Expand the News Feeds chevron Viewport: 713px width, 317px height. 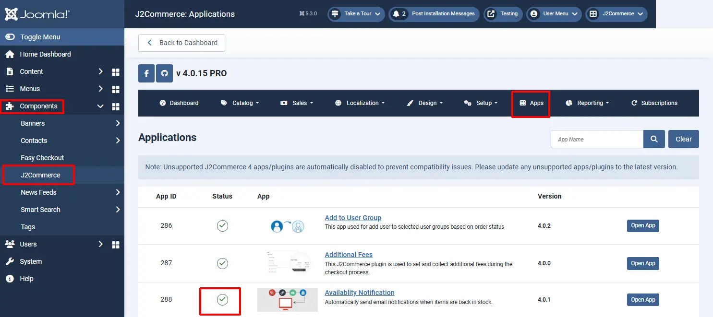(118, 192)
